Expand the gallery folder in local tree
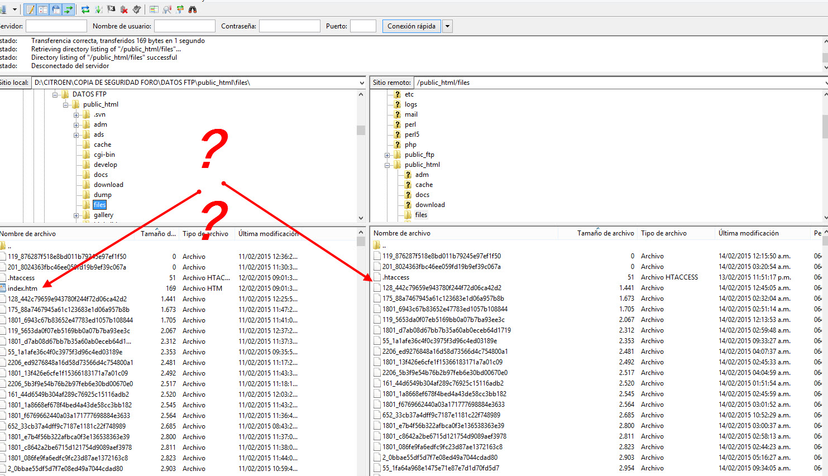The image size is (828, 476). pos(76,215)
